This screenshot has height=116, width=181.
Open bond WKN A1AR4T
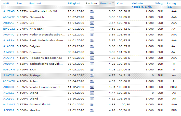pyautogui.click(x=9, y=58)
